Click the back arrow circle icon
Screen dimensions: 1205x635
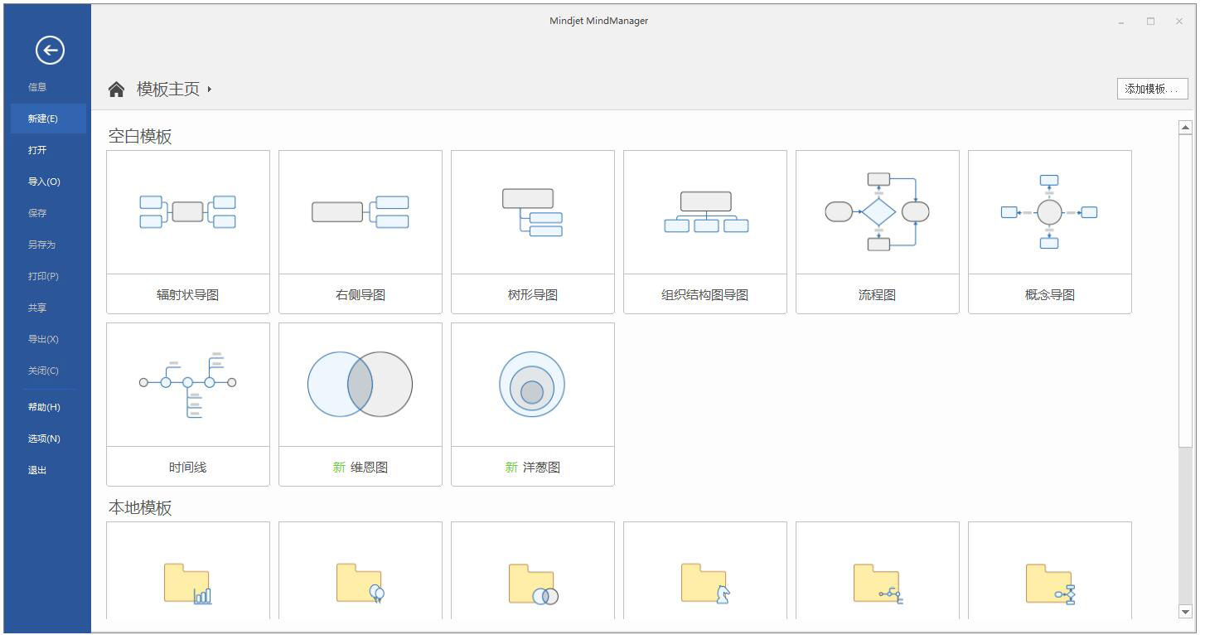50,51
